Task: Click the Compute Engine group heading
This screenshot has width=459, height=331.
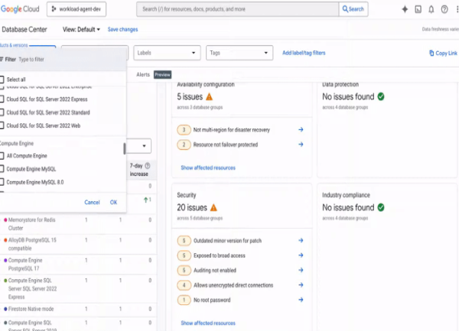Action: 17,144
